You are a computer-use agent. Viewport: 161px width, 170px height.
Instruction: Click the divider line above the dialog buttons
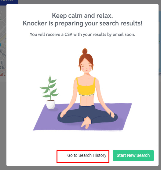tap(82, 145)
